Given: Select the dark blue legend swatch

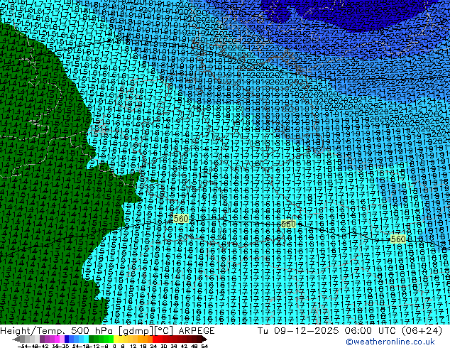Looking at the screenshot, I should 67,339.
